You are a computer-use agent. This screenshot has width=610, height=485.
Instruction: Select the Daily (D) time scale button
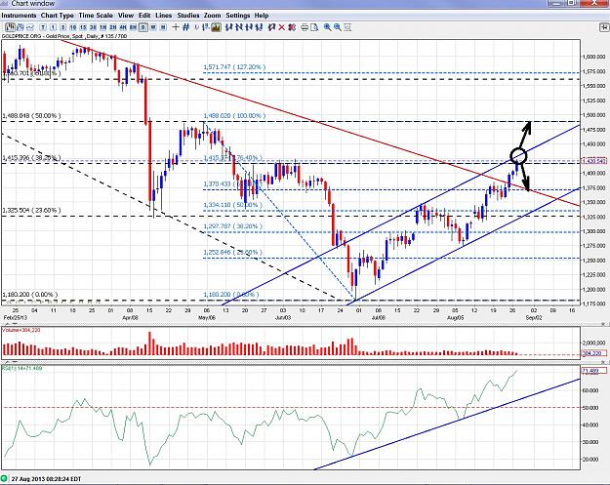tap(142, 27)
